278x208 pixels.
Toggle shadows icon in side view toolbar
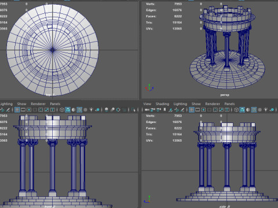[272, 110]
